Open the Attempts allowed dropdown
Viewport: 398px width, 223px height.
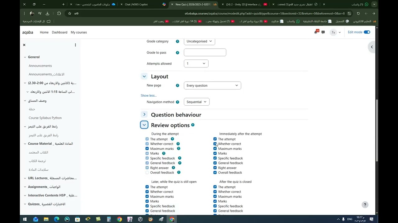pyautogui.click(x=196, y=63)
